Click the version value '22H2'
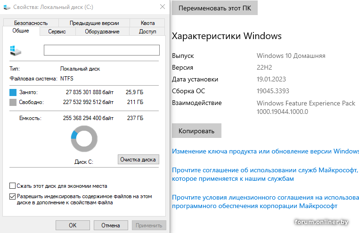The image size is (359, 233). (x=264, y=67)
